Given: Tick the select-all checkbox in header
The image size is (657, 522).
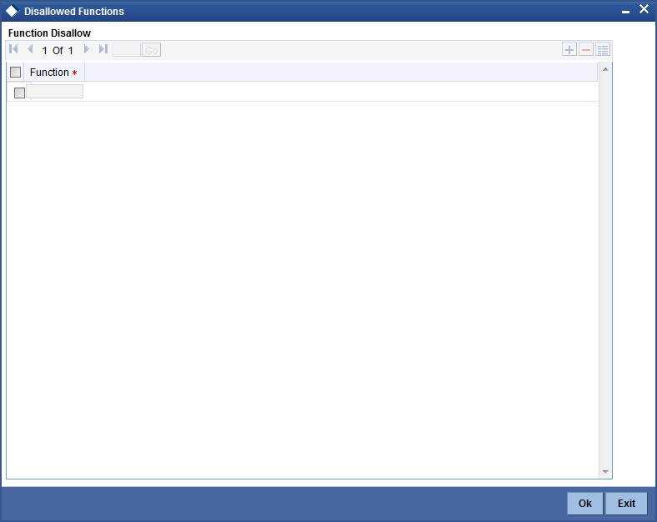Looking at the screenshot, I should point(16,72).
